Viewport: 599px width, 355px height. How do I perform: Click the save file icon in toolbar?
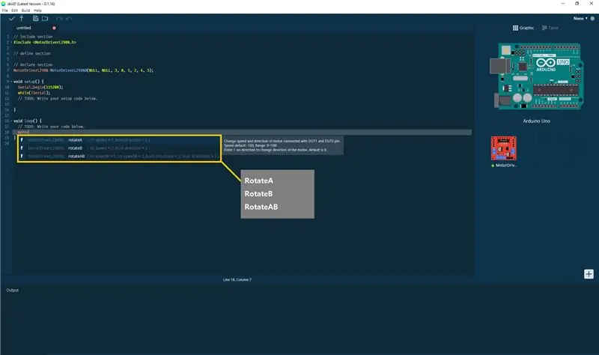tap(35, 18)
